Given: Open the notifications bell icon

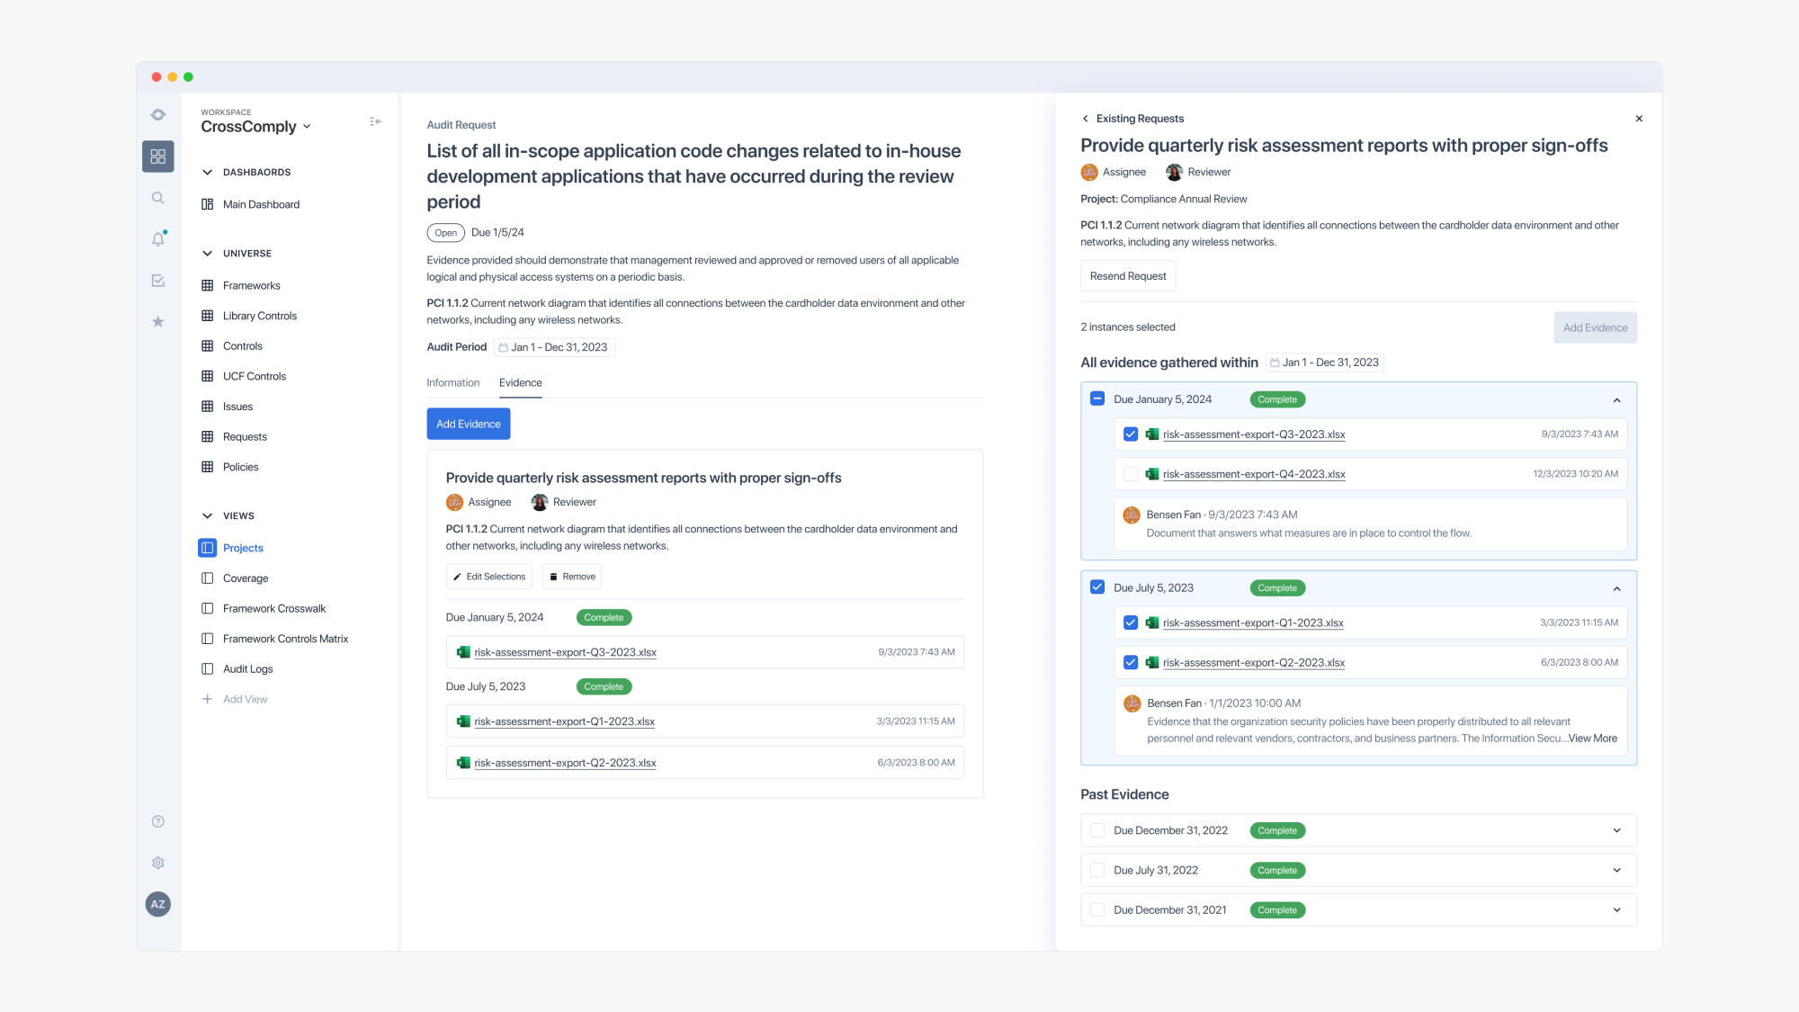Looking at the screenshot, I should tap(158, 239).
